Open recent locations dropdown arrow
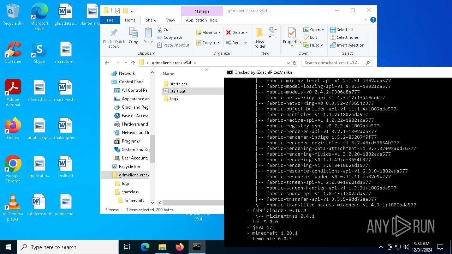Screen dimensions: 452x254 tap(126, 63)
